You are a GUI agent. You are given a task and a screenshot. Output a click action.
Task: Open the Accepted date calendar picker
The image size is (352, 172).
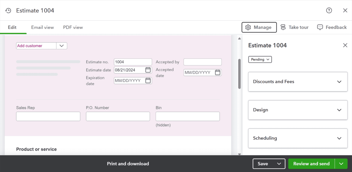tap(217, 72)
